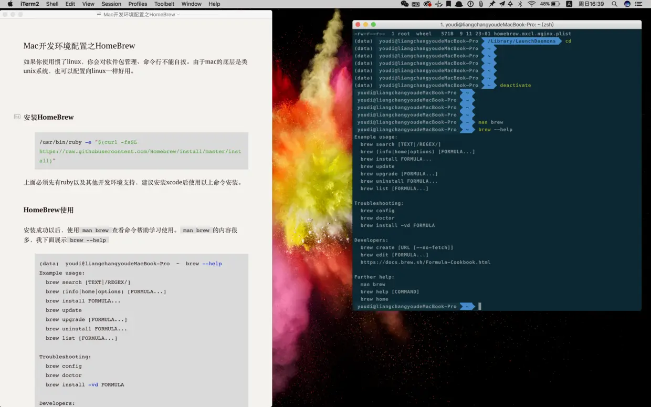Click the 'HomeBrew使用' heading

[48, 210]
